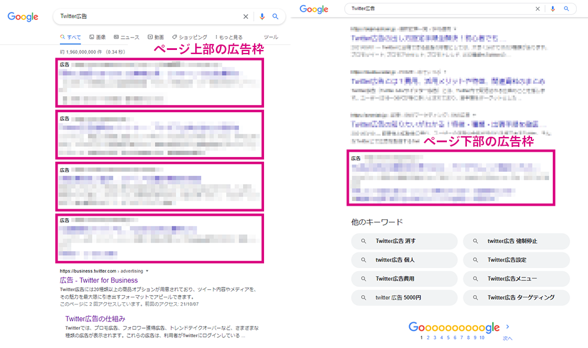Click the search magnifier in right window
The width and height of the screenshot is (588, 348).
567,9
